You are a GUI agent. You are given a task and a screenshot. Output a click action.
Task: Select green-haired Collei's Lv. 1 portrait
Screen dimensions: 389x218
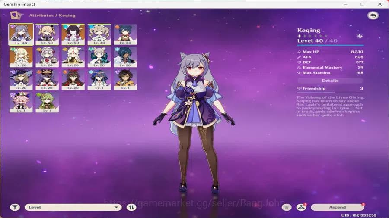click(x=47, y=103)
